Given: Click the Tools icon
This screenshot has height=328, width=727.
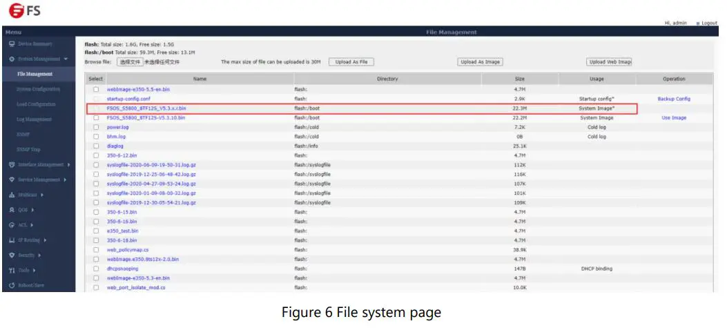Looking at the screenshot, I should coord(12,270).
